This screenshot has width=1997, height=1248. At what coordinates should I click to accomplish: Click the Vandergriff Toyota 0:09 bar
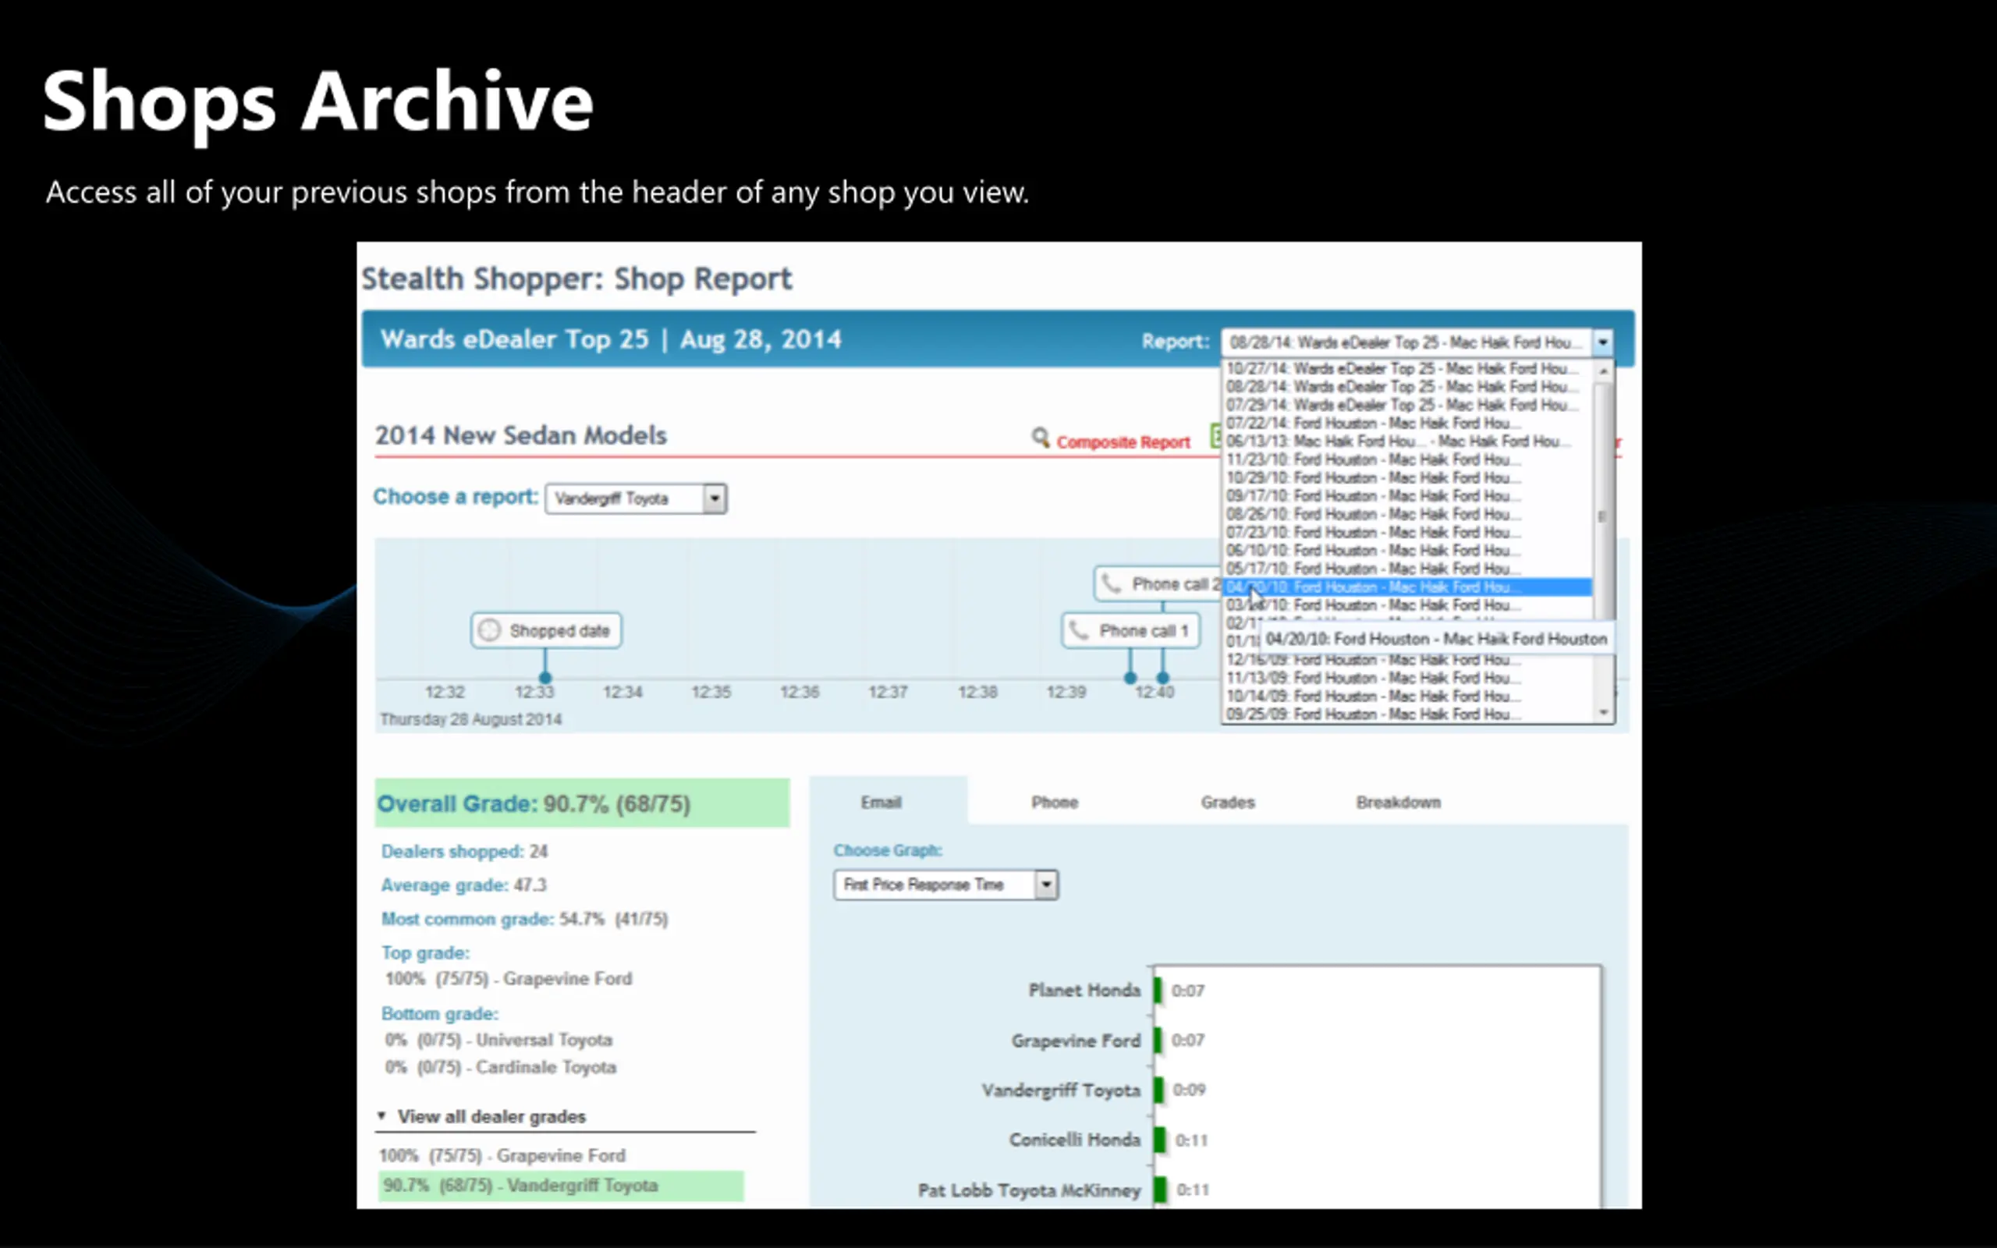pyautogui.click(x=1158, y=1090)
